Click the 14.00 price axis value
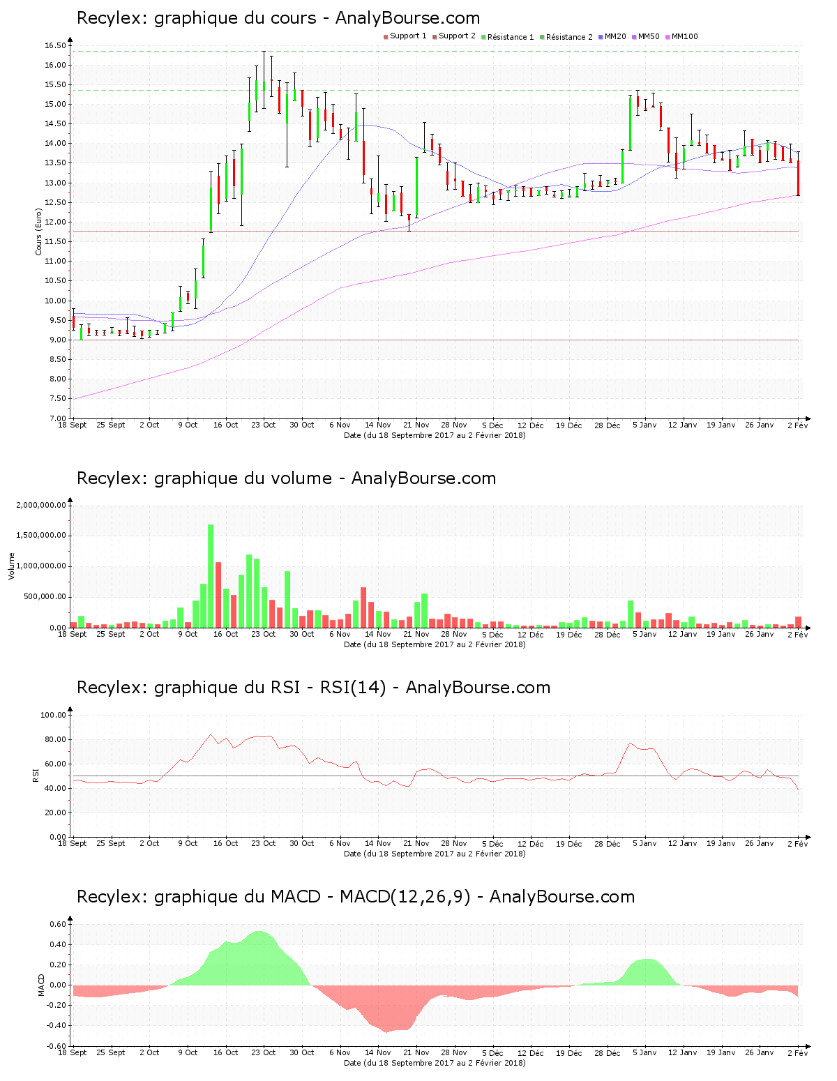837x1081 pixels. pyautogui.click(x=55, y=144)
